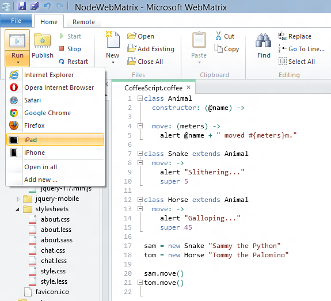This screenshot has width=331, height=301.
Task: Expand the jquery-mobile folder
Action: pyautogui.click(x=18, y=199)
